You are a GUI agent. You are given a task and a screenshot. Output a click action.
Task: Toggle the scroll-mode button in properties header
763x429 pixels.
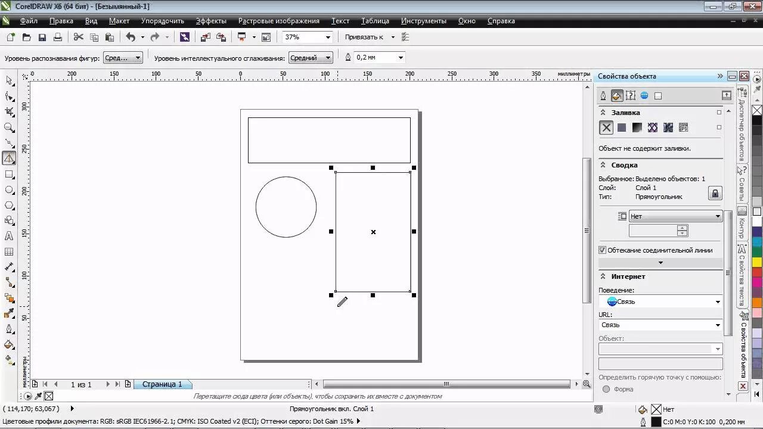click(x=727, y=95)
